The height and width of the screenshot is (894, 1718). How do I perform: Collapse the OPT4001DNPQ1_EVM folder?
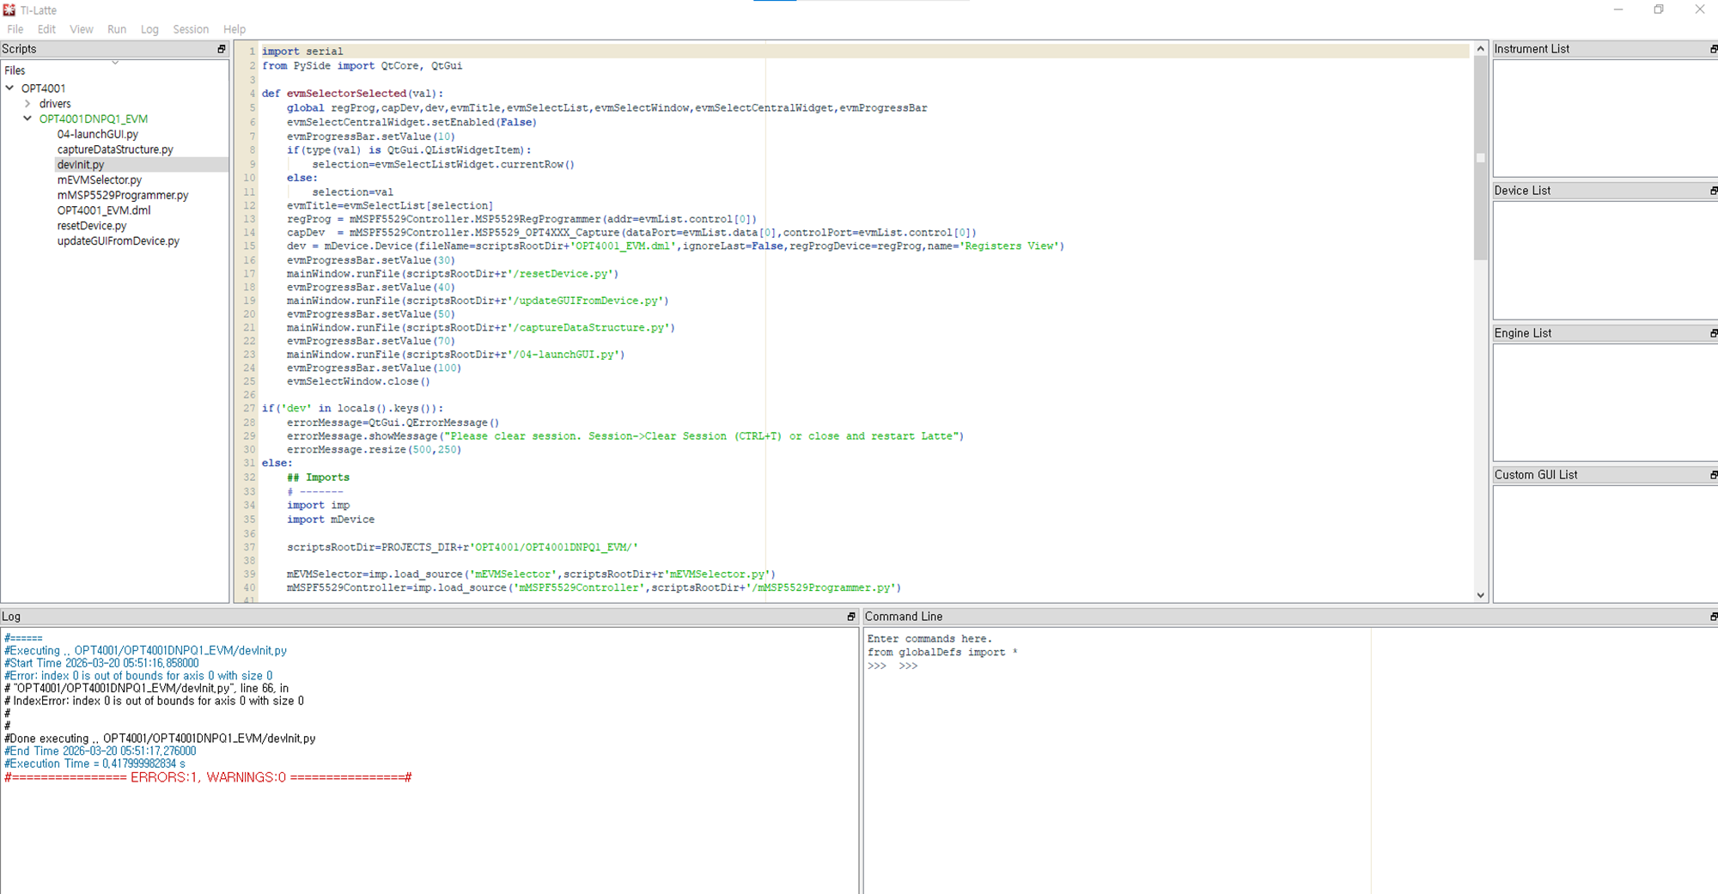click(27, 119)
